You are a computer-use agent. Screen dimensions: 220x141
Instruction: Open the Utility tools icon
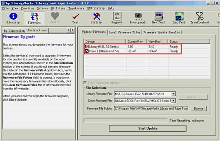click(96, 18)
